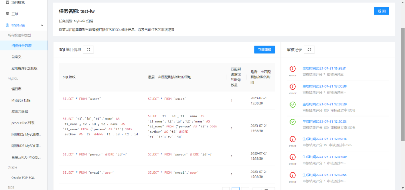405x190 pixels.
Task: Collapse the 智能扫描 menu chevron
Action: click(x=42, y=25)
